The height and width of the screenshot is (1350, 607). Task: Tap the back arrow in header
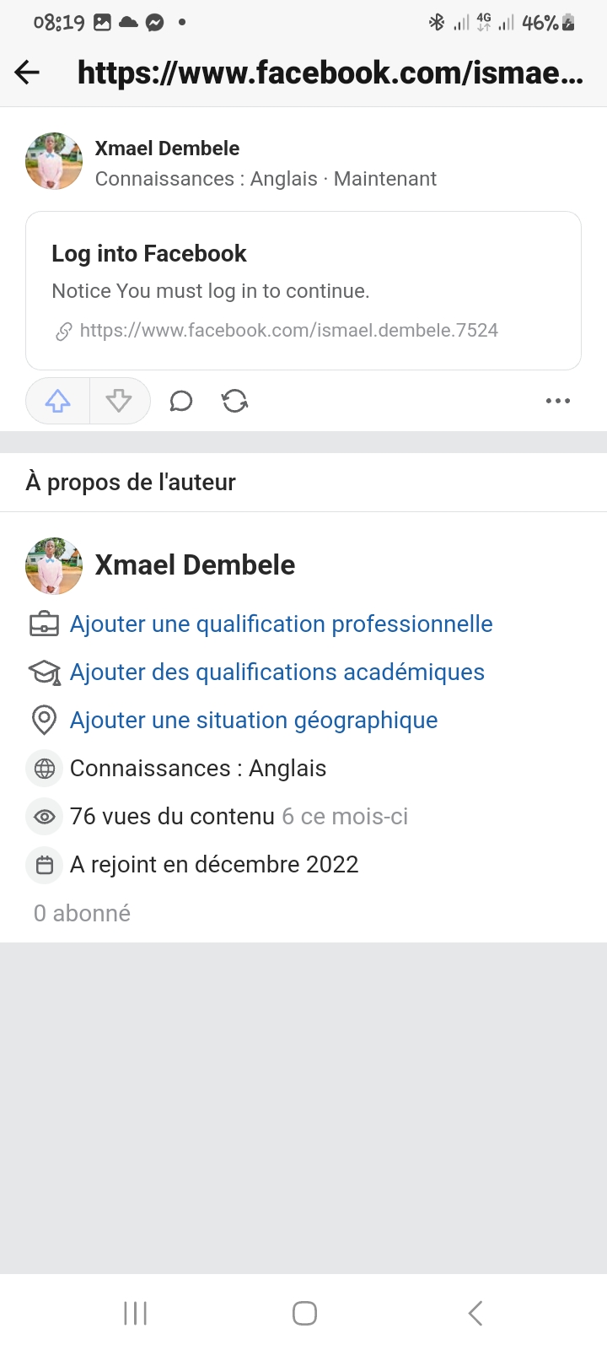click(27, 73)
